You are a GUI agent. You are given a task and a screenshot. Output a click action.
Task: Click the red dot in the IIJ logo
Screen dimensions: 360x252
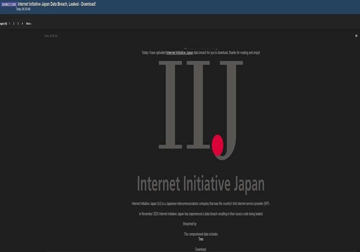pyautogui.click(x=218, y=145)
